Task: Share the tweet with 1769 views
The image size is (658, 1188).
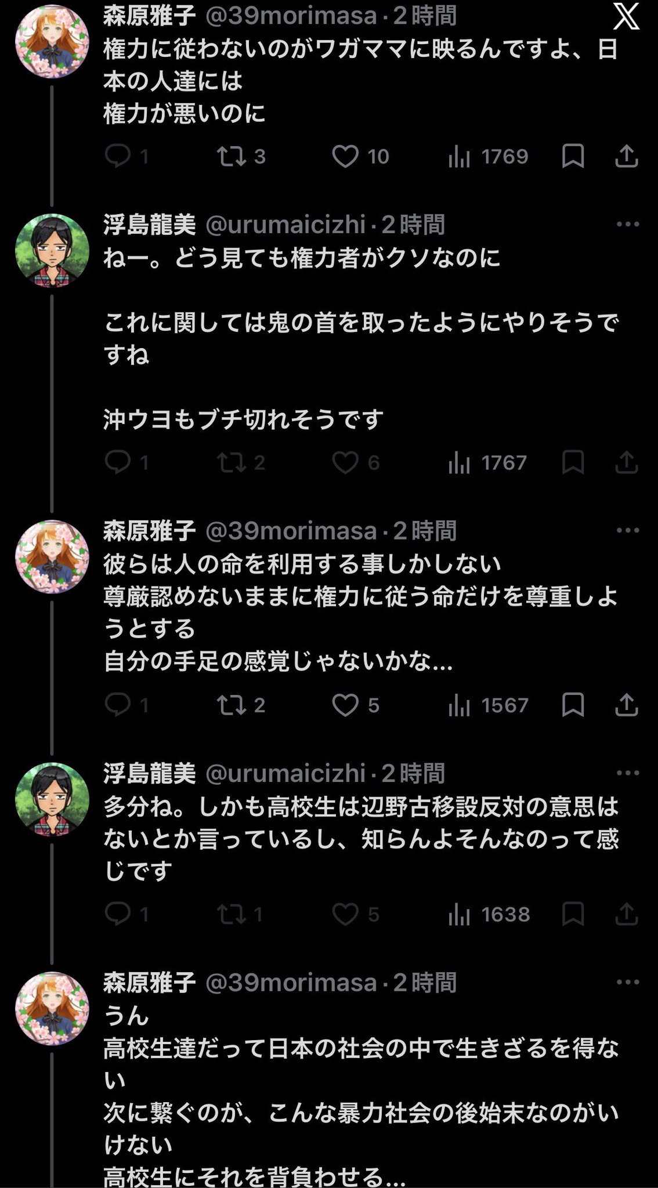Action: [x=626, y=156]
